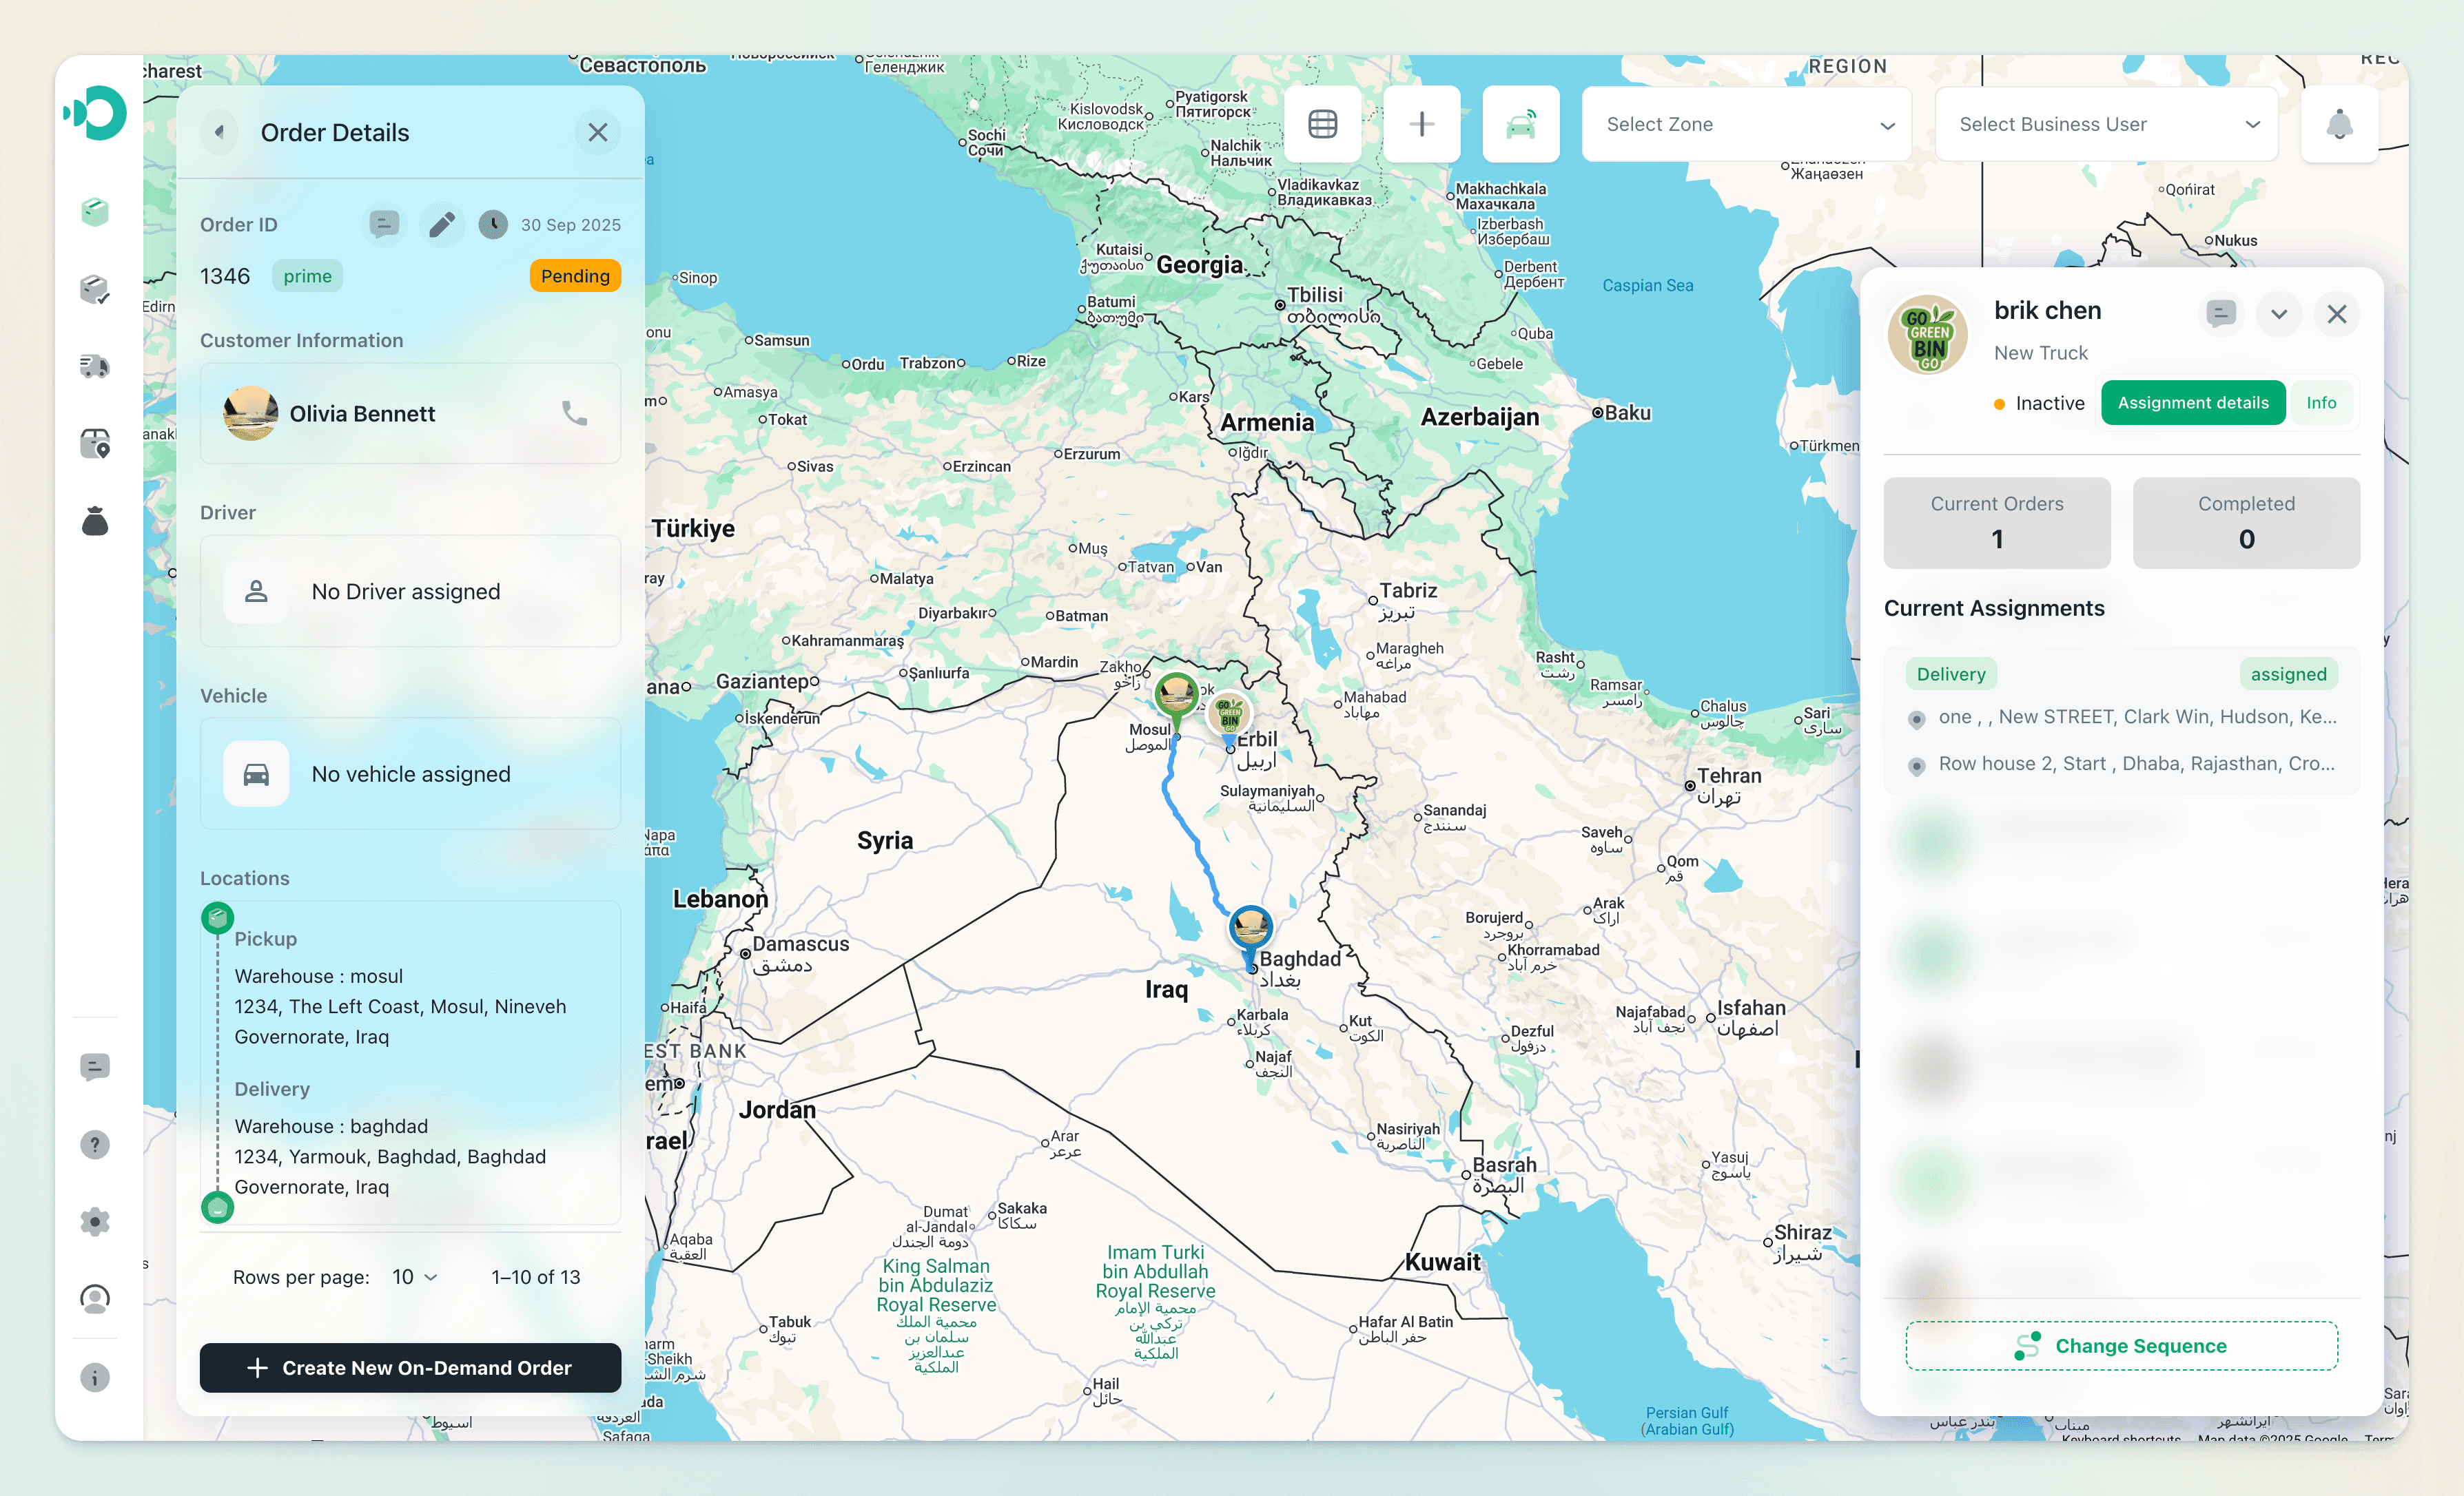Click the pencil edit order icon
The height and width of the screenshot is (1496, 2464).
pyautogui.click(x=442, y=225)
